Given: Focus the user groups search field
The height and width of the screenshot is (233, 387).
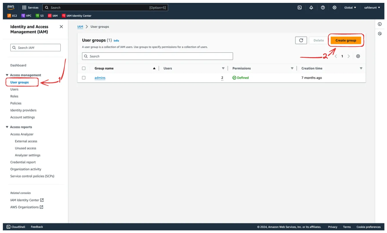Looking at the screenshot, I should tap(157, 56).
